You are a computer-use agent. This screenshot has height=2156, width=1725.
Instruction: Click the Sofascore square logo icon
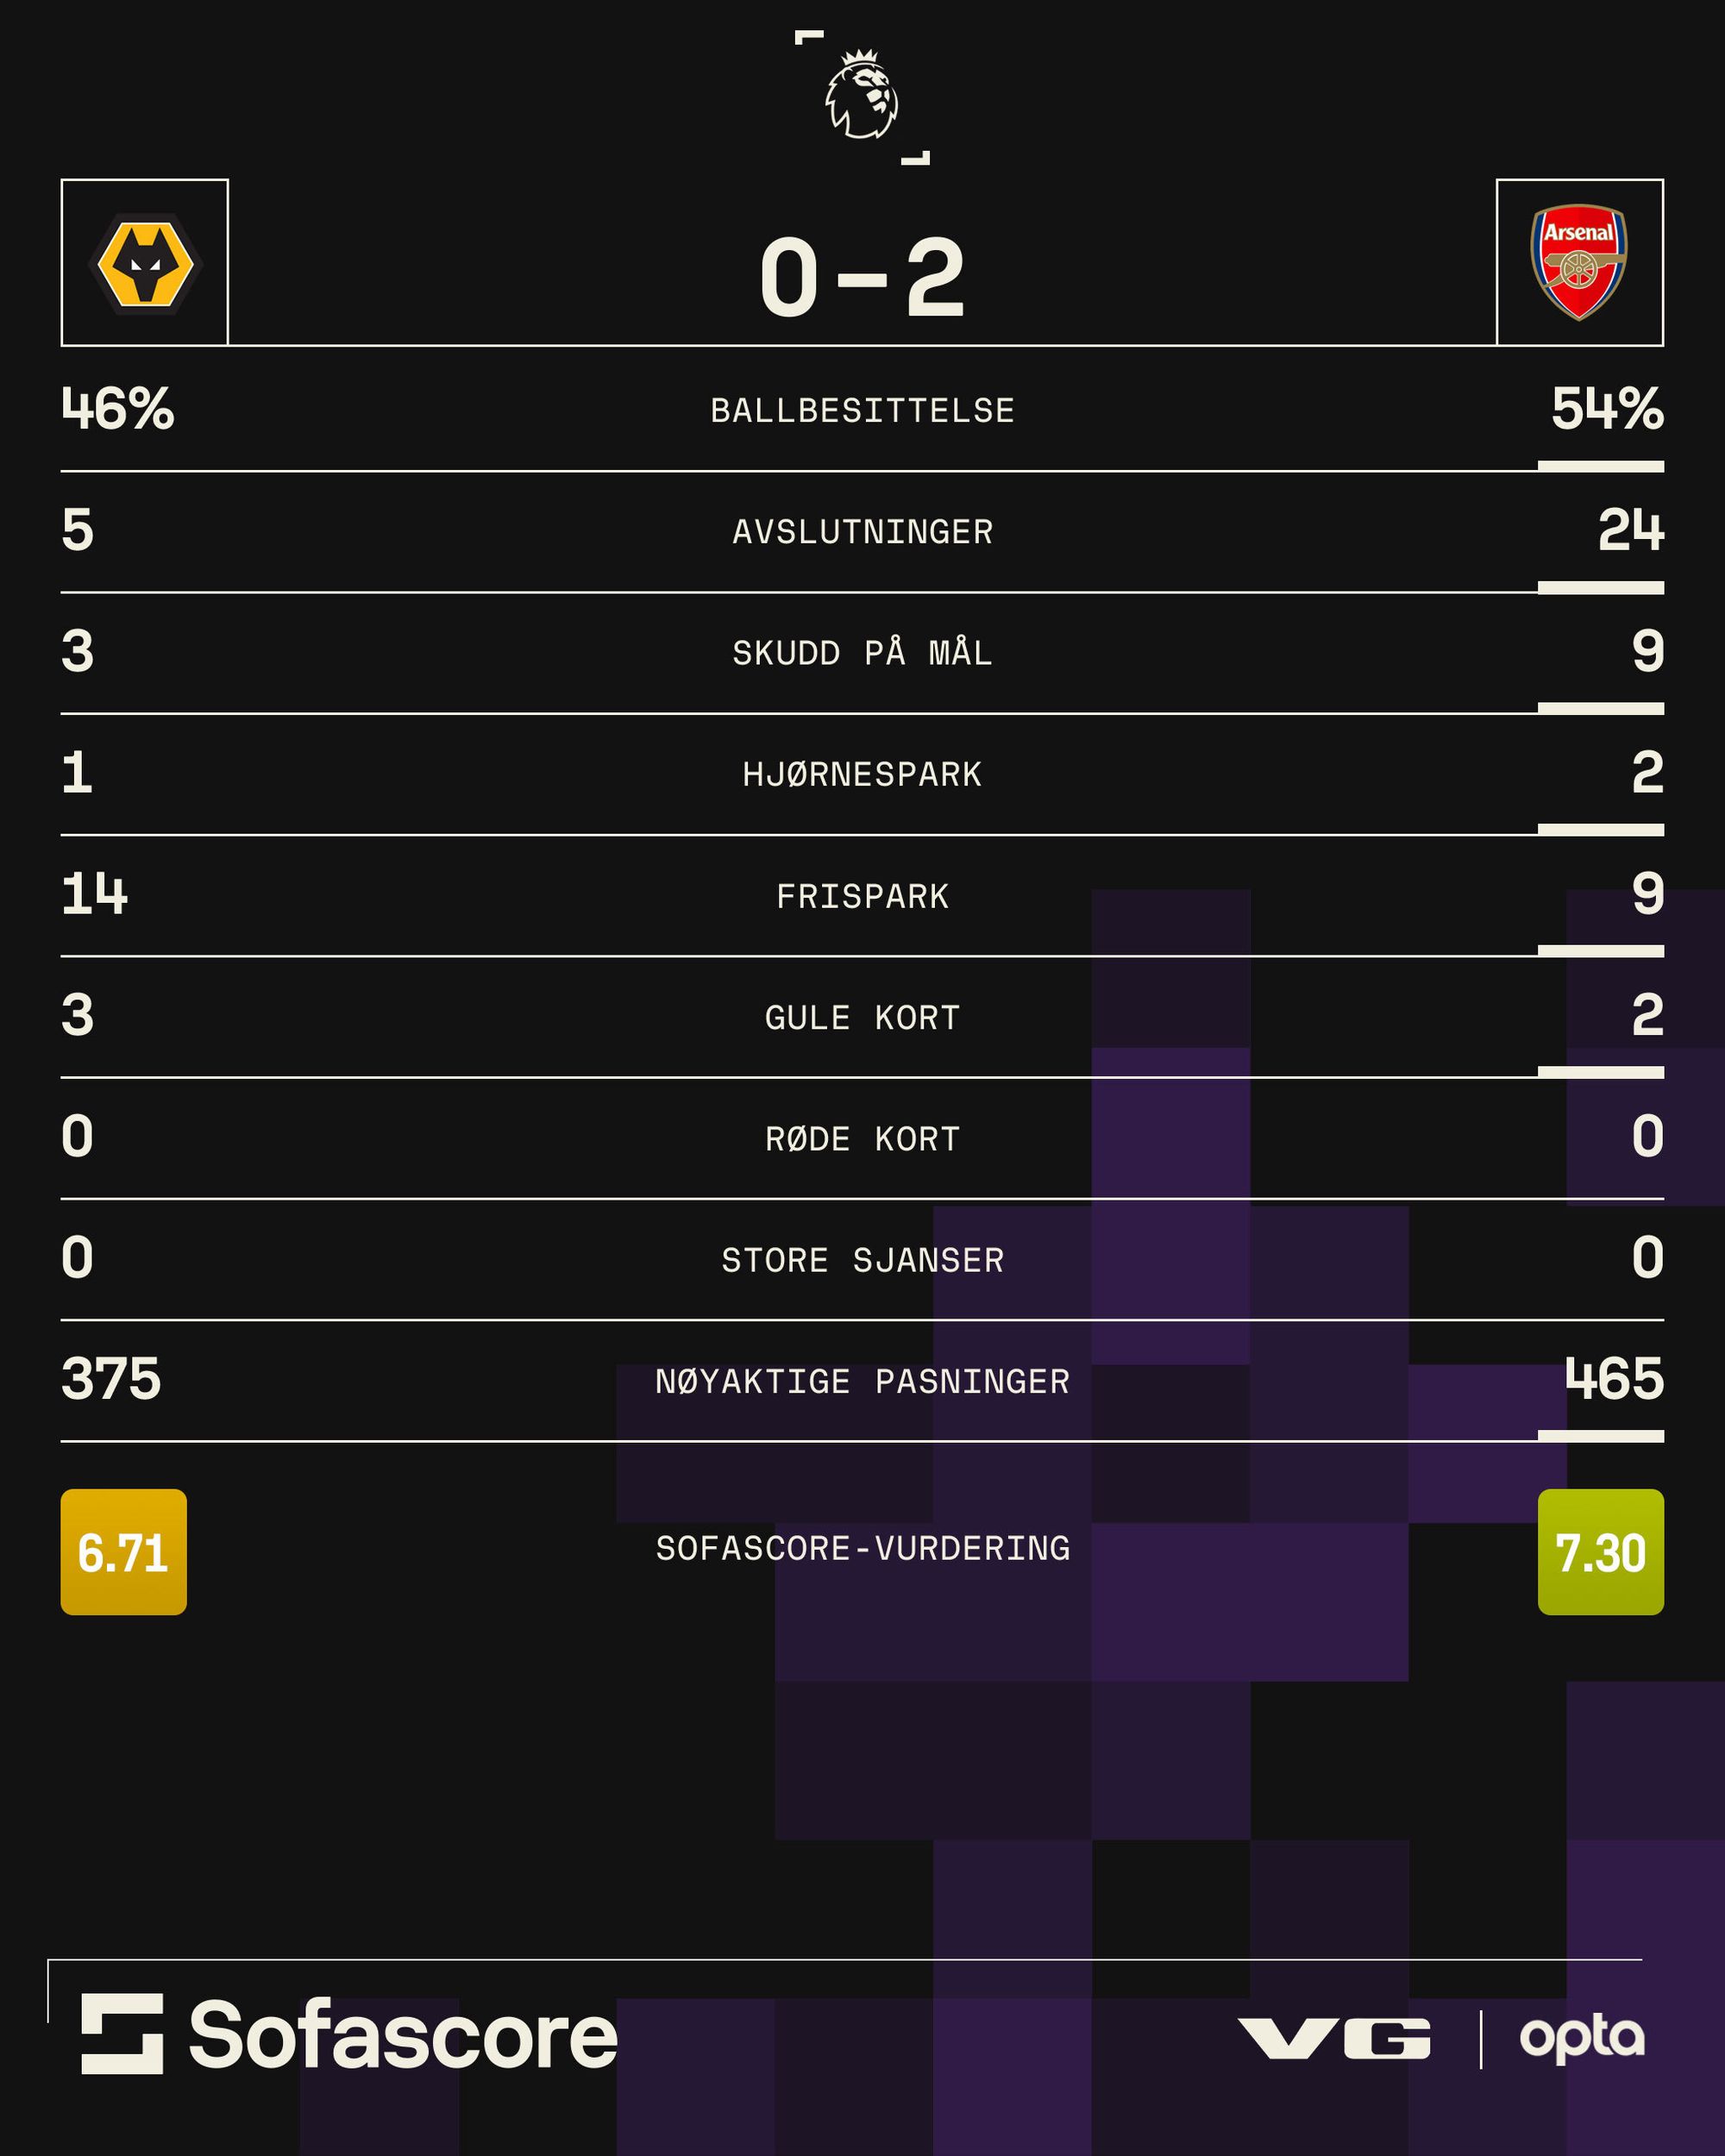(x=122, y=2033)
